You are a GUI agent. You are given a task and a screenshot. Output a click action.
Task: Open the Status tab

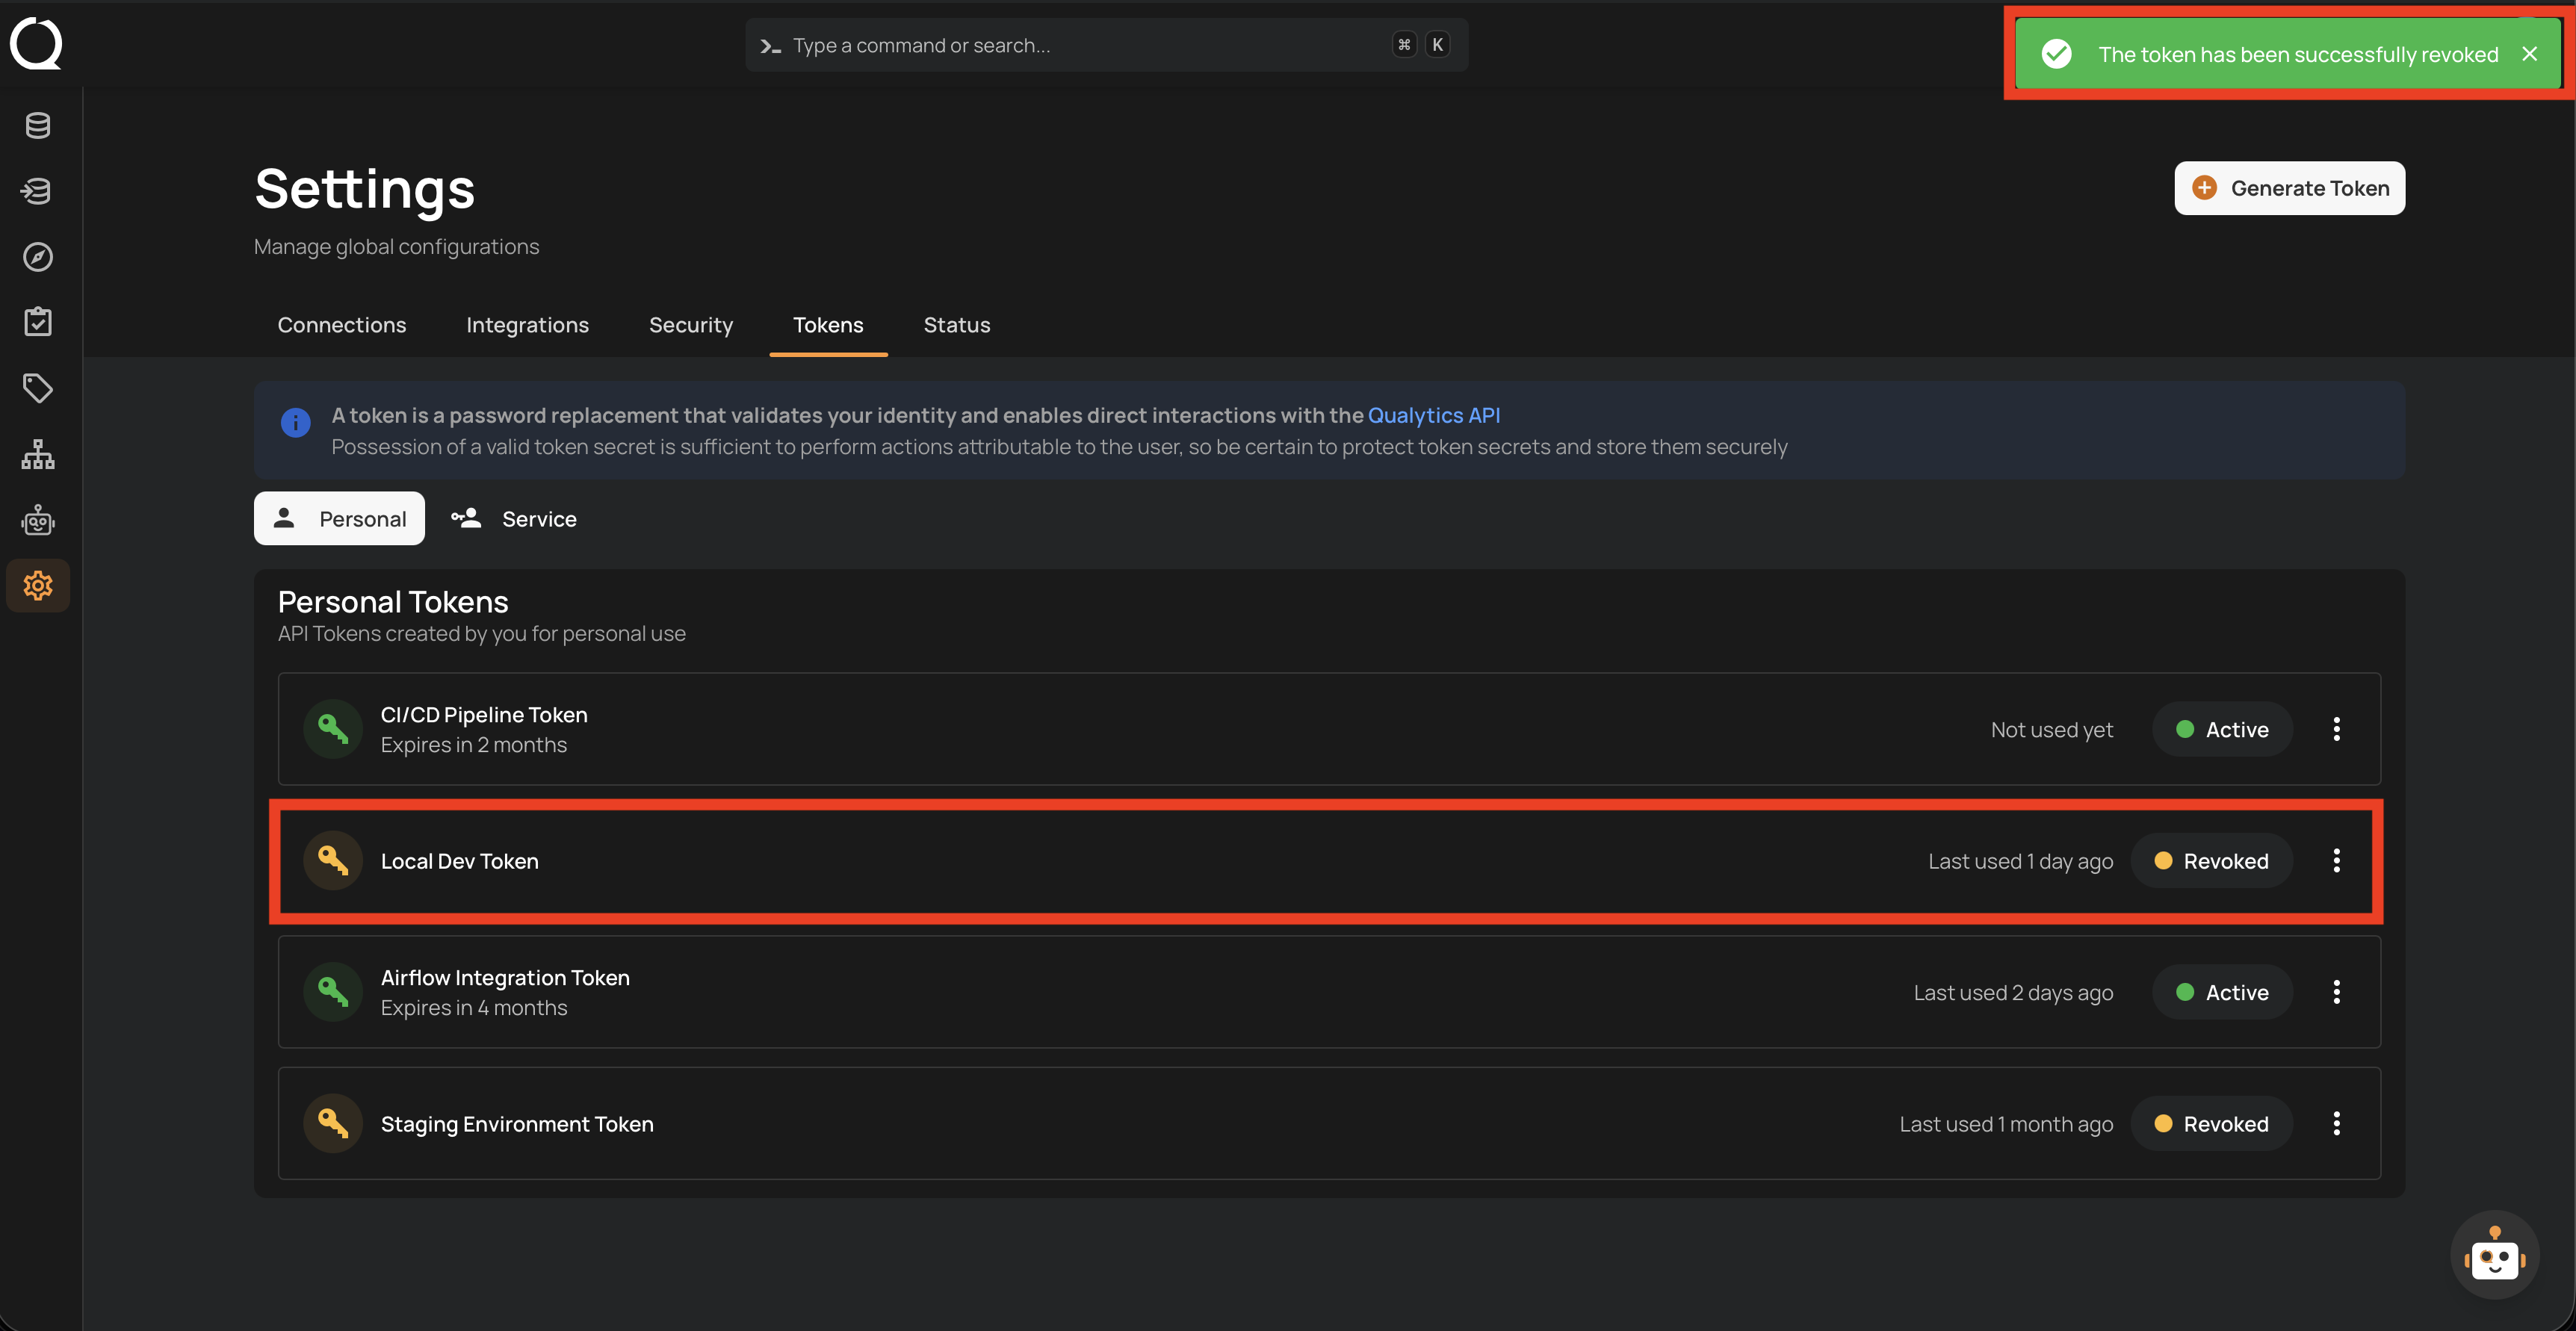pos(956,325)
